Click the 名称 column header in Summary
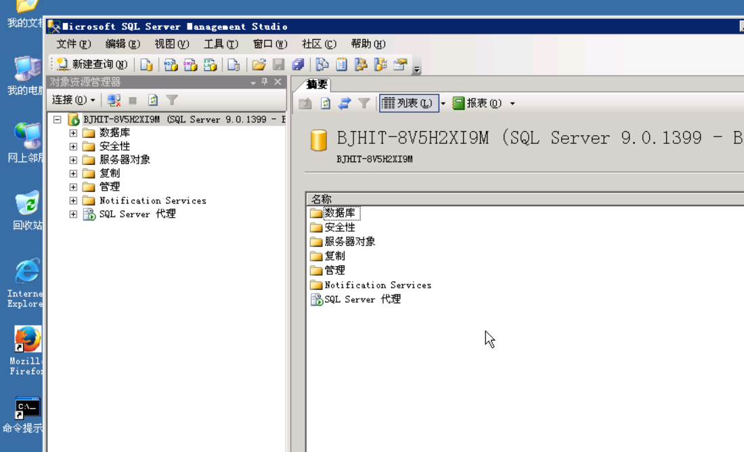Viewport: 744px width, 452px height. tap(525, 199)
